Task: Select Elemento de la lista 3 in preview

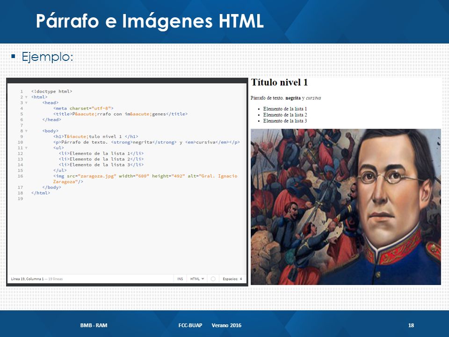Action: (x=285, y=121)
